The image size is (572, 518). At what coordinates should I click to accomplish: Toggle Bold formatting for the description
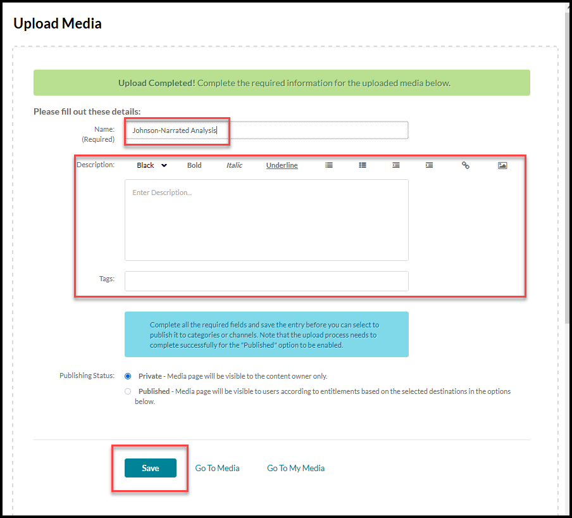(194, 165)
